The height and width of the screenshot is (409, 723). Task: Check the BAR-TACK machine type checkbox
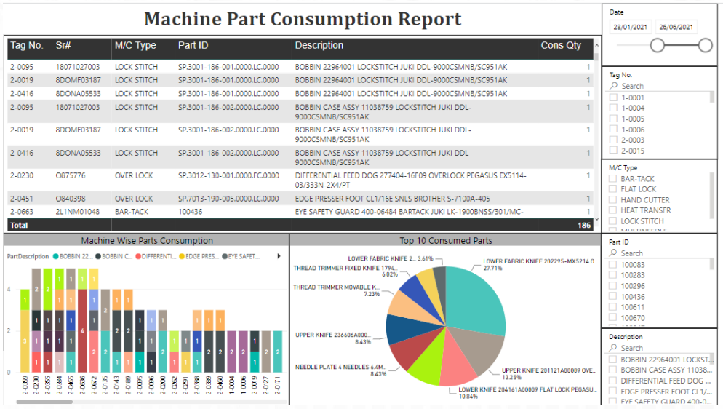click(613, 178)
